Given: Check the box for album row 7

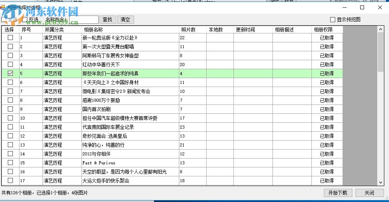Looking at the screenshot, I should click(10, 91).
